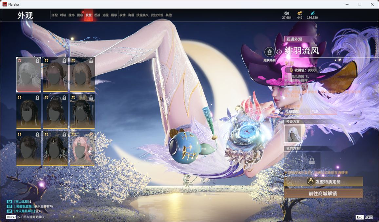Screen dimensions: 379x222
Task: Switch to the 近战 tab
Action: coord(97,15)
